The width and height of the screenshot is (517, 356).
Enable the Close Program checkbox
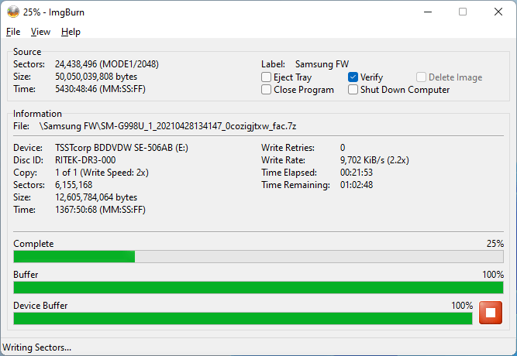pyautogui.click(x=267, y=90)
